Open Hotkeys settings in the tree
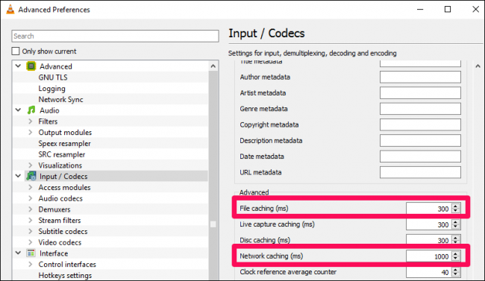Viewport: 485px width, 281px height. [x=65, y=275]
